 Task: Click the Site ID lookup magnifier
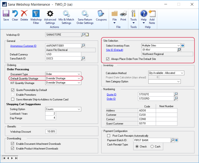179,50
